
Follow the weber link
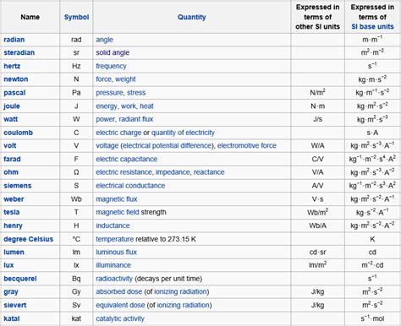(x=14, y=199)
